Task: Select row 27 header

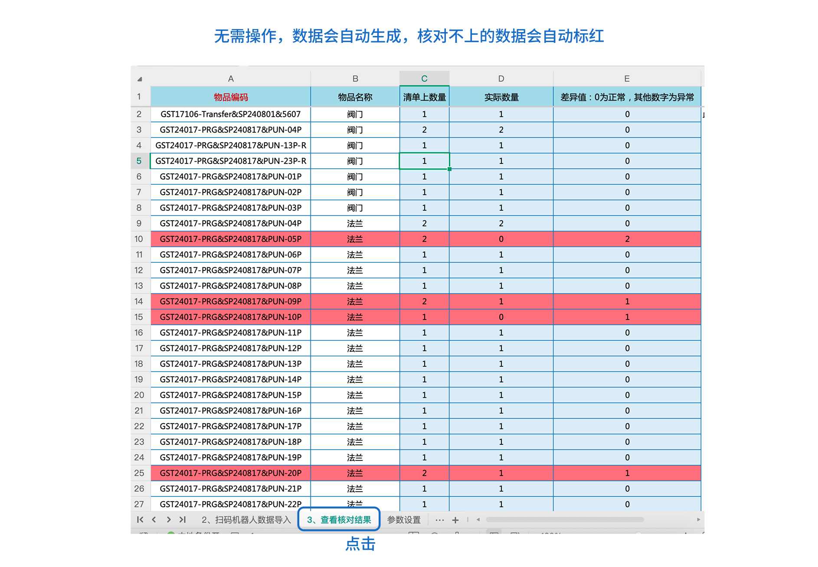Action: (x=139, y=504)
